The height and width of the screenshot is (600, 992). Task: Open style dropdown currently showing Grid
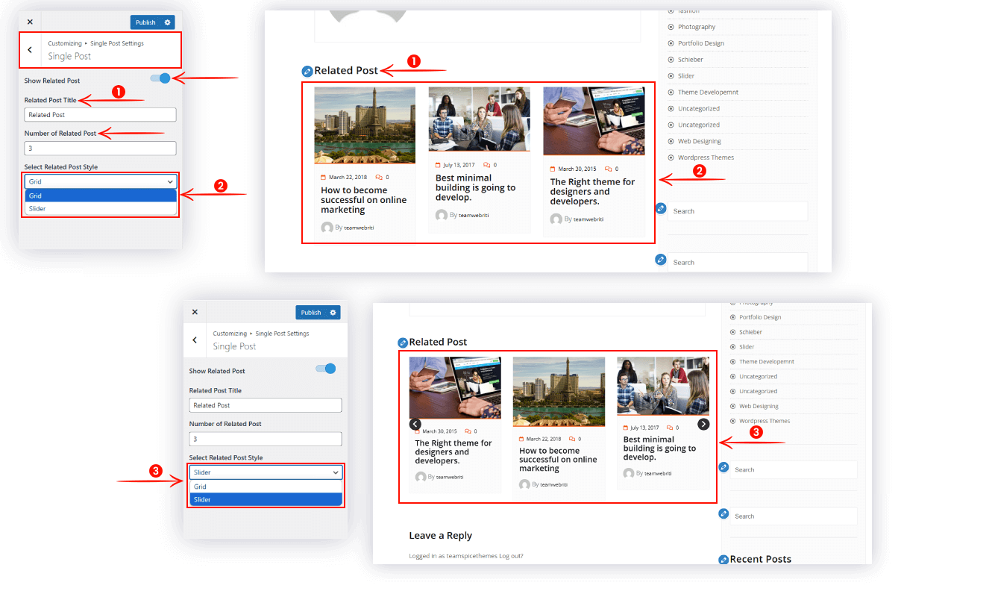(101, 181)
